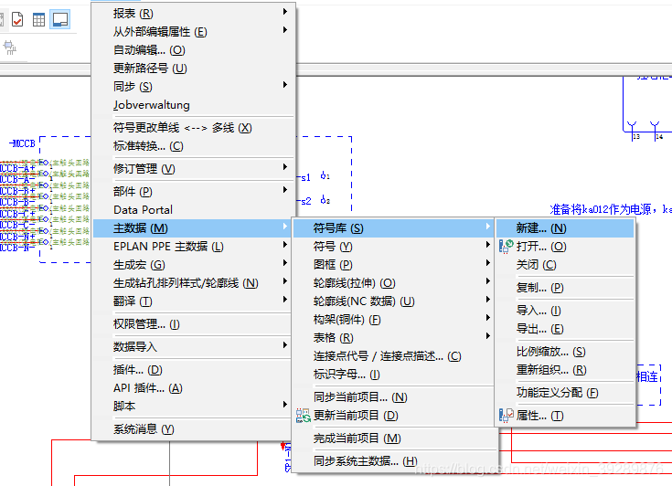Viewport: 672px width, 486px height.
Task: Select 更新路径号 (U) entry
Action: click(x=193, y=69)
